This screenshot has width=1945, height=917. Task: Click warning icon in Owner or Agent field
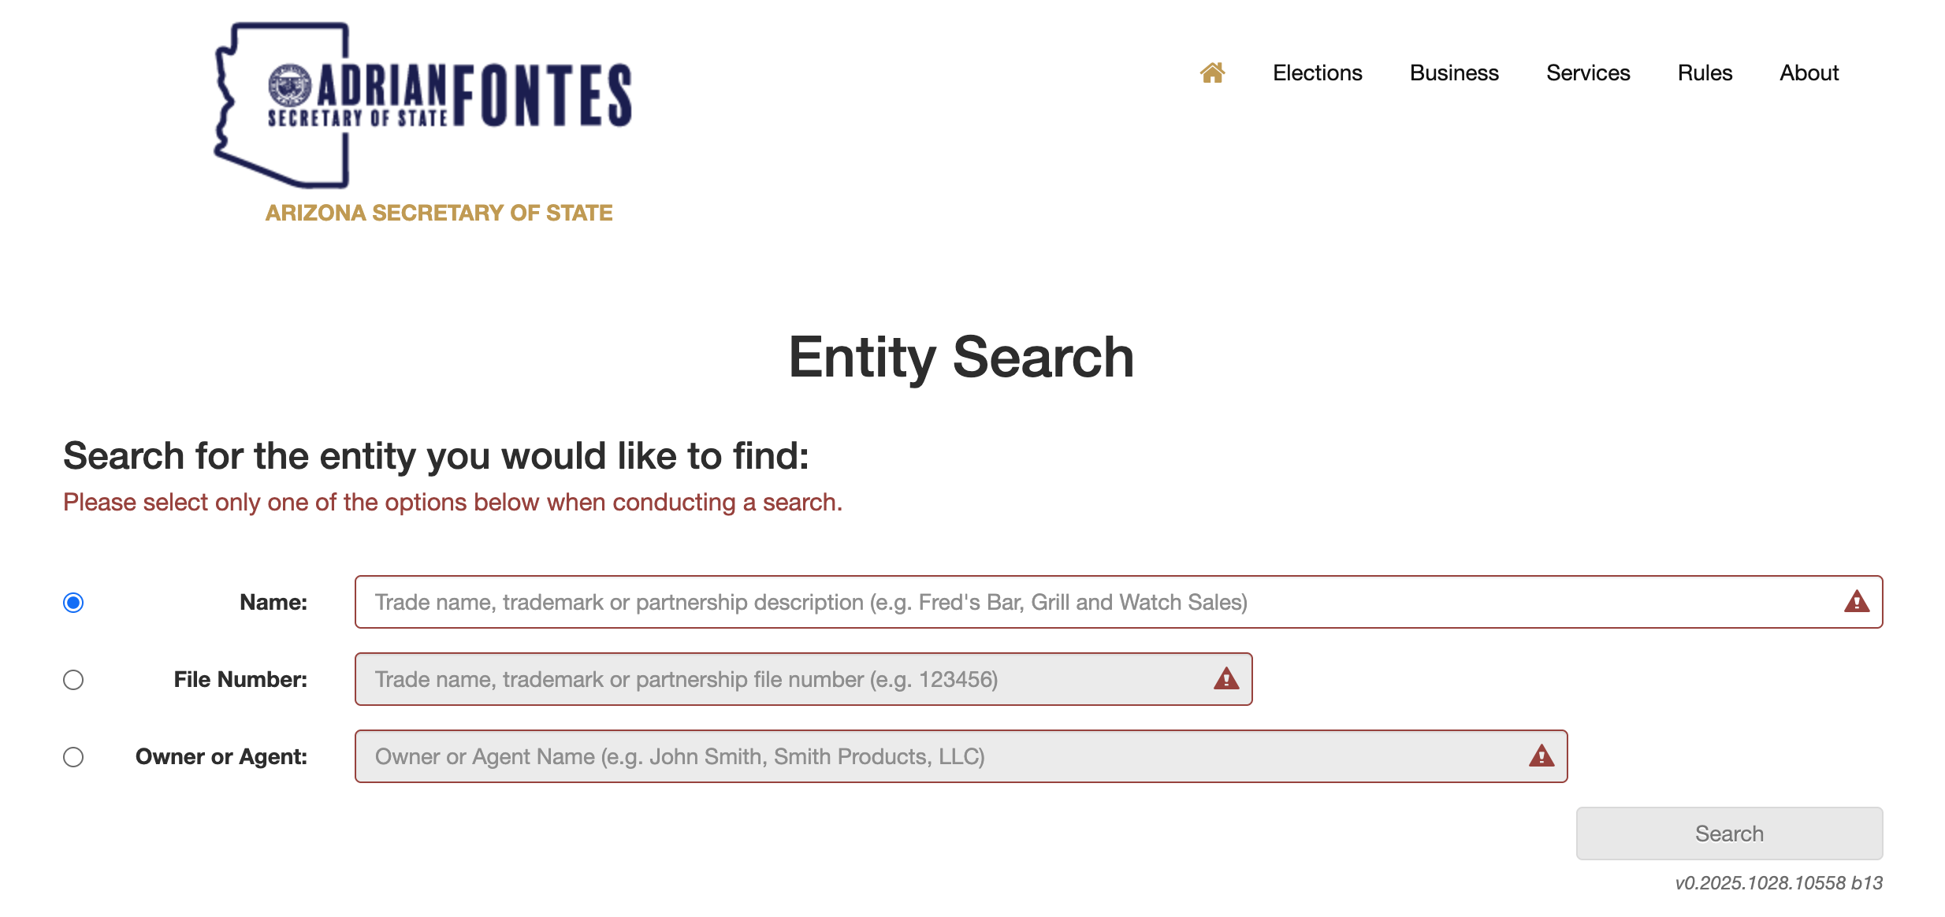pos(1541,756)
